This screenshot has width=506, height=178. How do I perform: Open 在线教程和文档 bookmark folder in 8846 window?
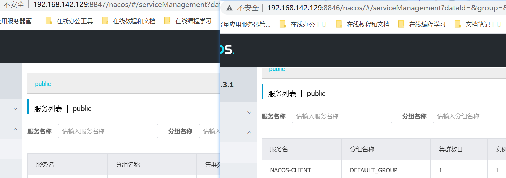tap(362, 24)
